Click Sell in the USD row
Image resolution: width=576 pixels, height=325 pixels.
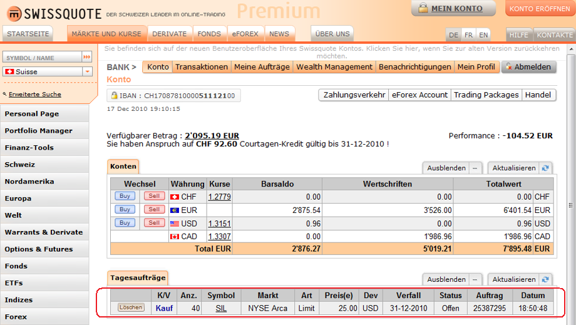tap(154, 222)
